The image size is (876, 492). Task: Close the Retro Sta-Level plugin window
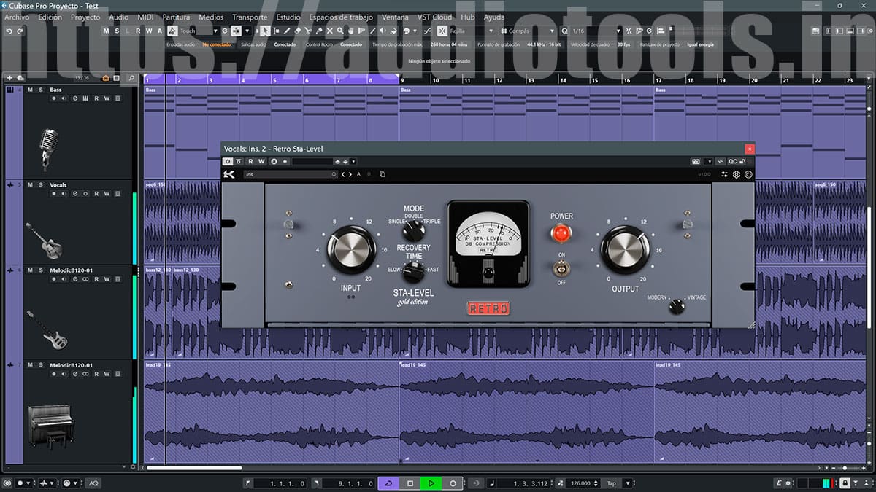(749, 148)
